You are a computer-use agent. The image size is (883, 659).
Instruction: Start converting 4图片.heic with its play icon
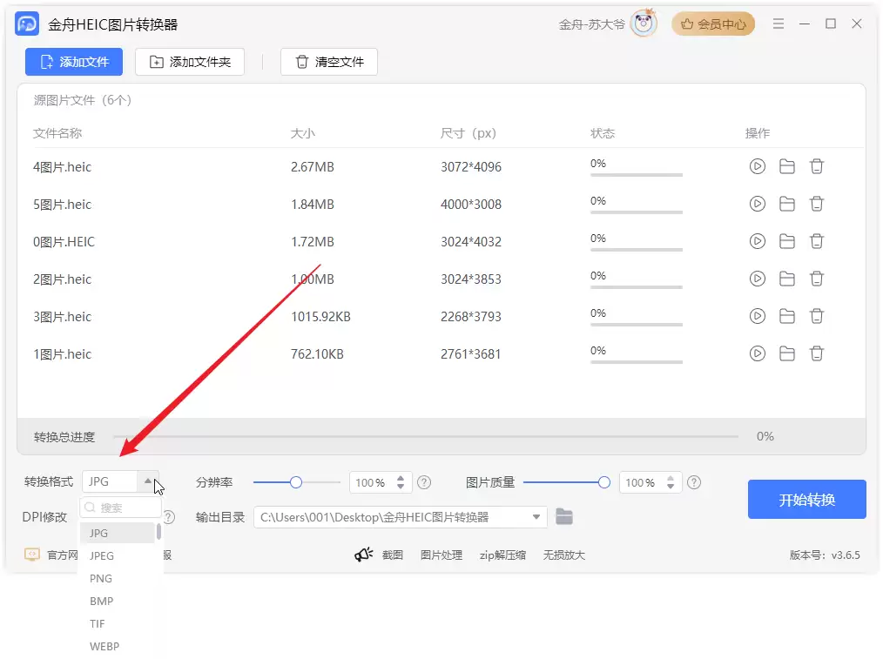(758, 166)
